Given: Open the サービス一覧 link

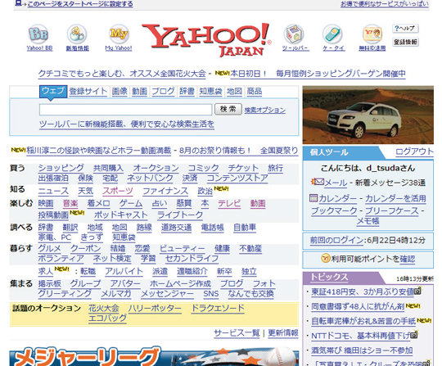Looking at the screenshot, I should pos(237,333).
